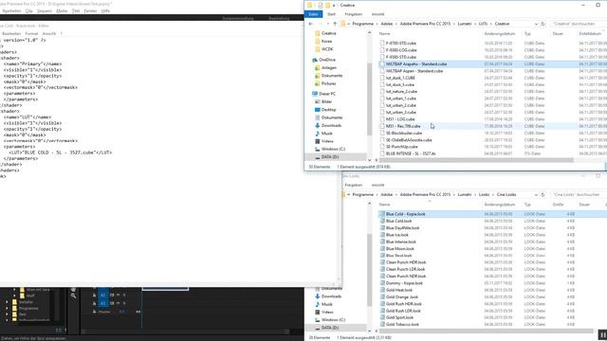Open Bearbeiten menu in Premiere Pro menu bar
The image size is (607, 341).
(x=11, y=10)
